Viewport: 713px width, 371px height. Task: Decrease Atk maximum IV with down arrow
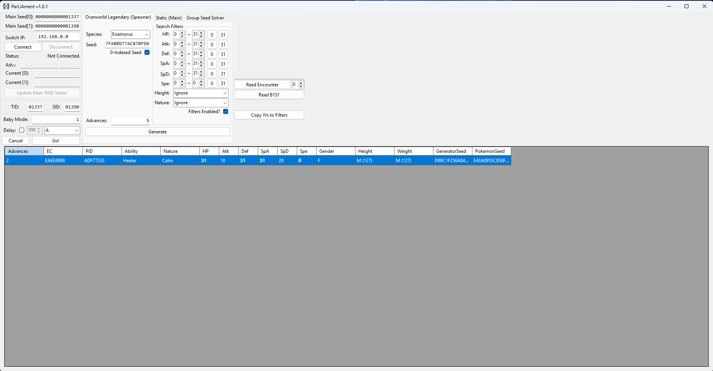201,46
